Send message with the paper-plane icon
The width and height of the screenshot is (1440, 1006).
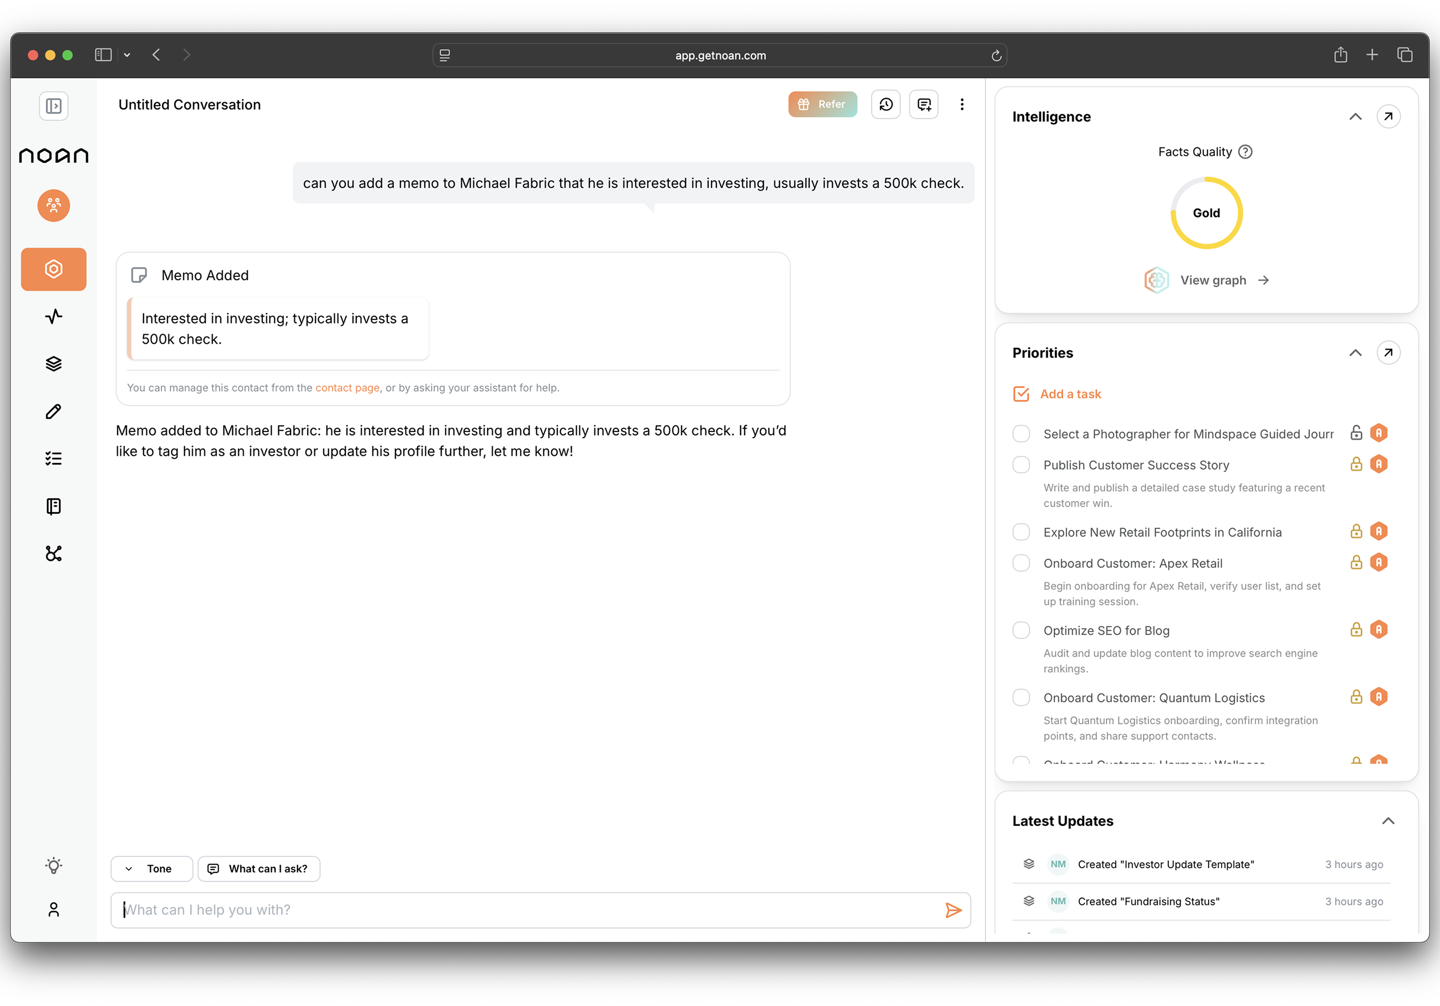pos(953,910)
